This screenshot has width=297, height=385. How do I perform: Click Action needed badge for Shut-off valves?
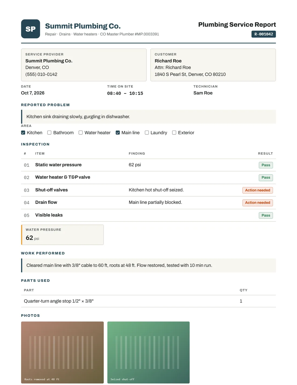258,190
